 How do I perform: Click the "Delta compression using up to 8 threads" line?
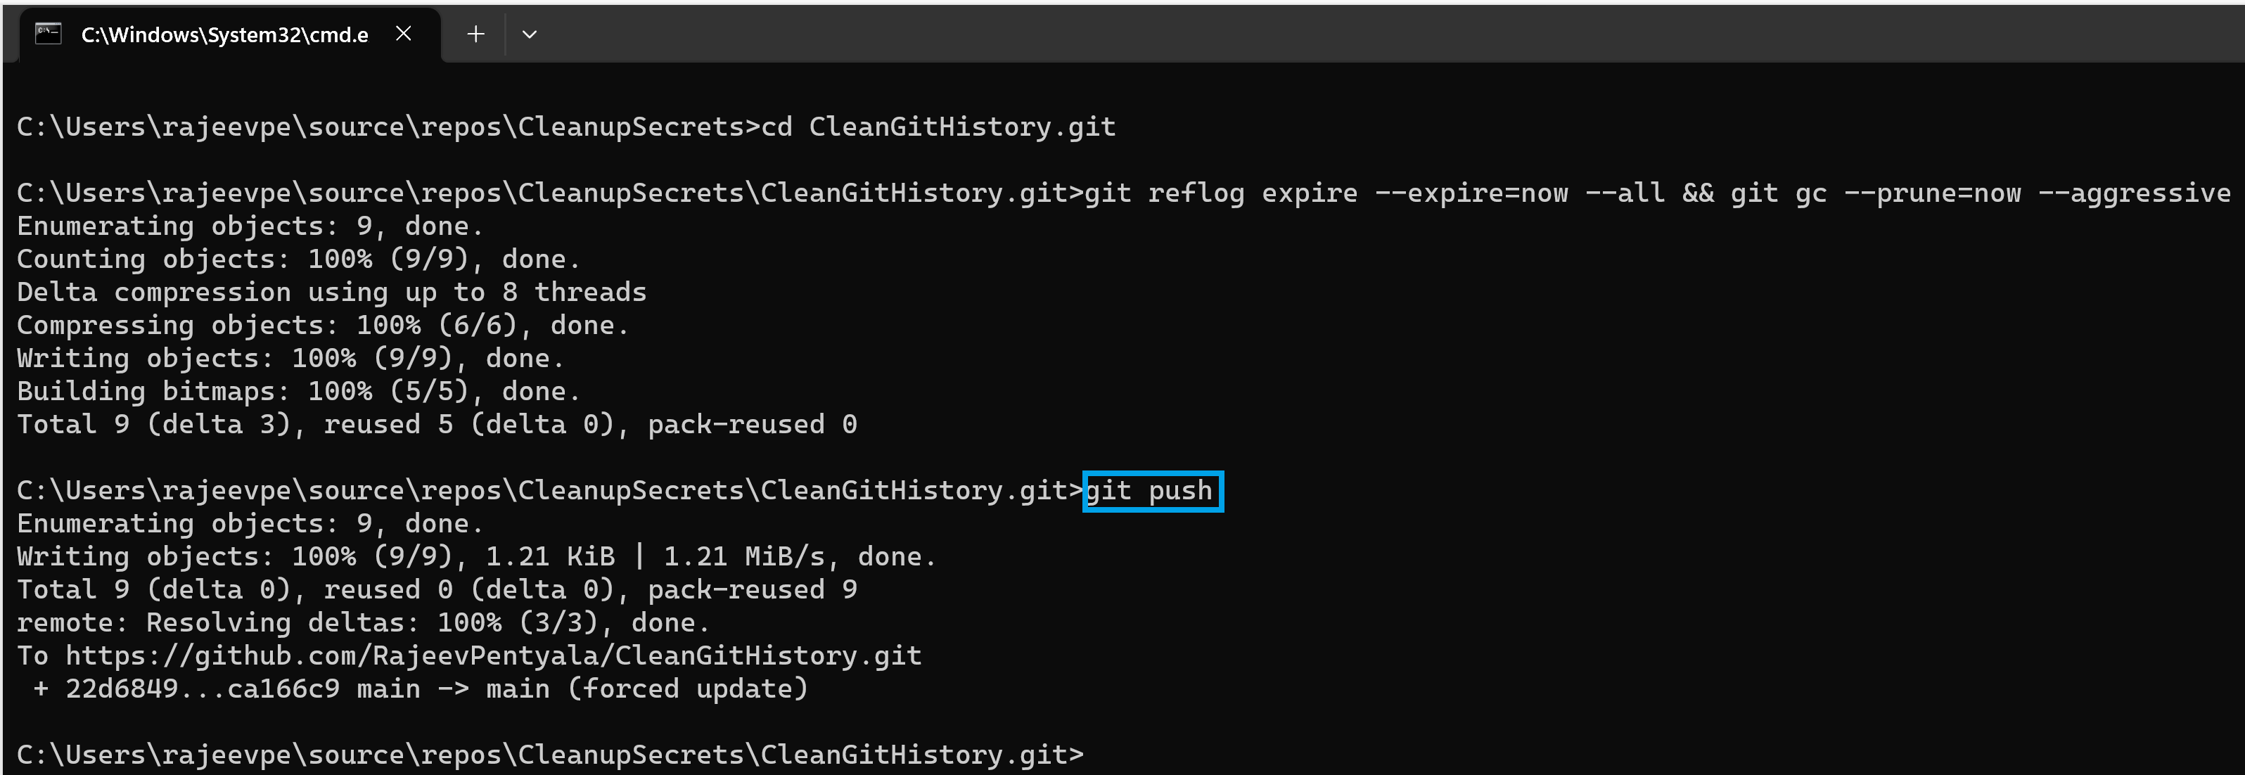[x=331, y=292]
